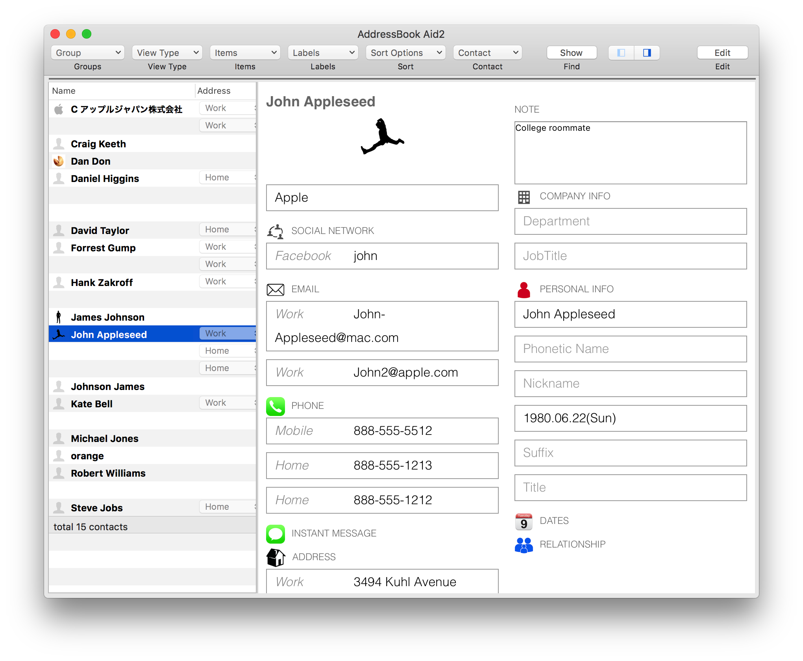
Task: Select Forrest Gump in the contact list
Action: tap(152, 248)
